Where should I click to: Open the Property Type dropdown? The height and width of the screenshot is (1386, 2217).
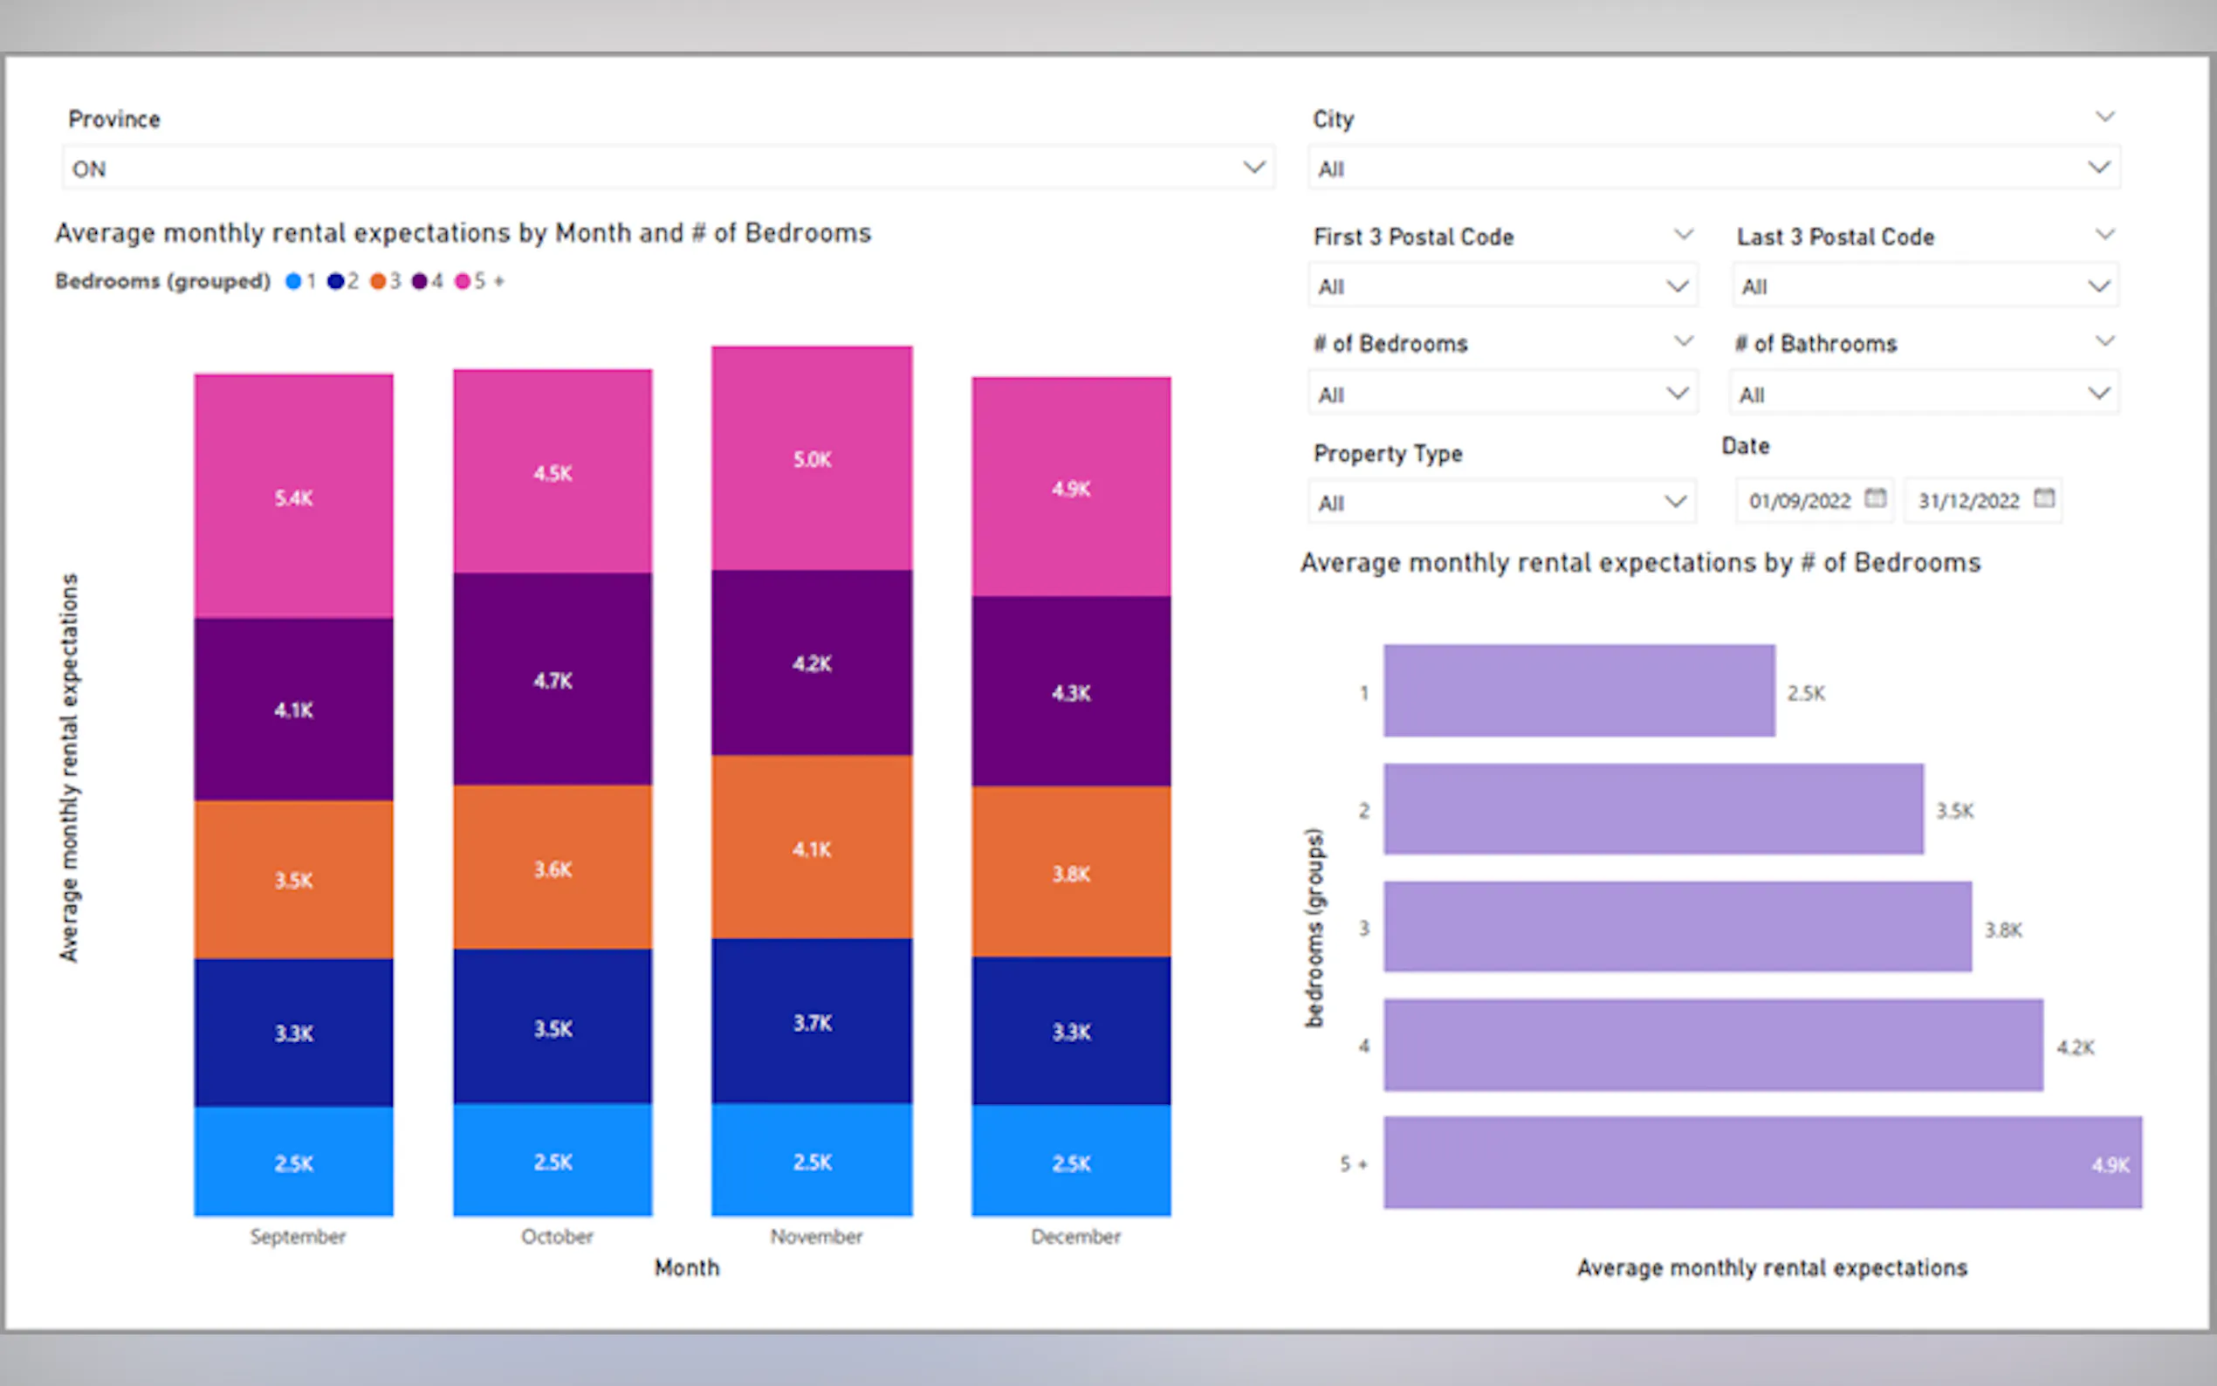[x=1674, y=501]
